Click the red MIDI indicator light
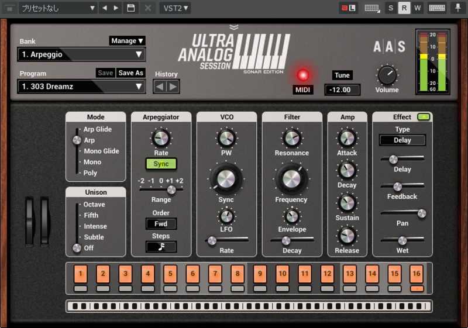The width and height of the screenshot is (468, 328). coord(302,75)
